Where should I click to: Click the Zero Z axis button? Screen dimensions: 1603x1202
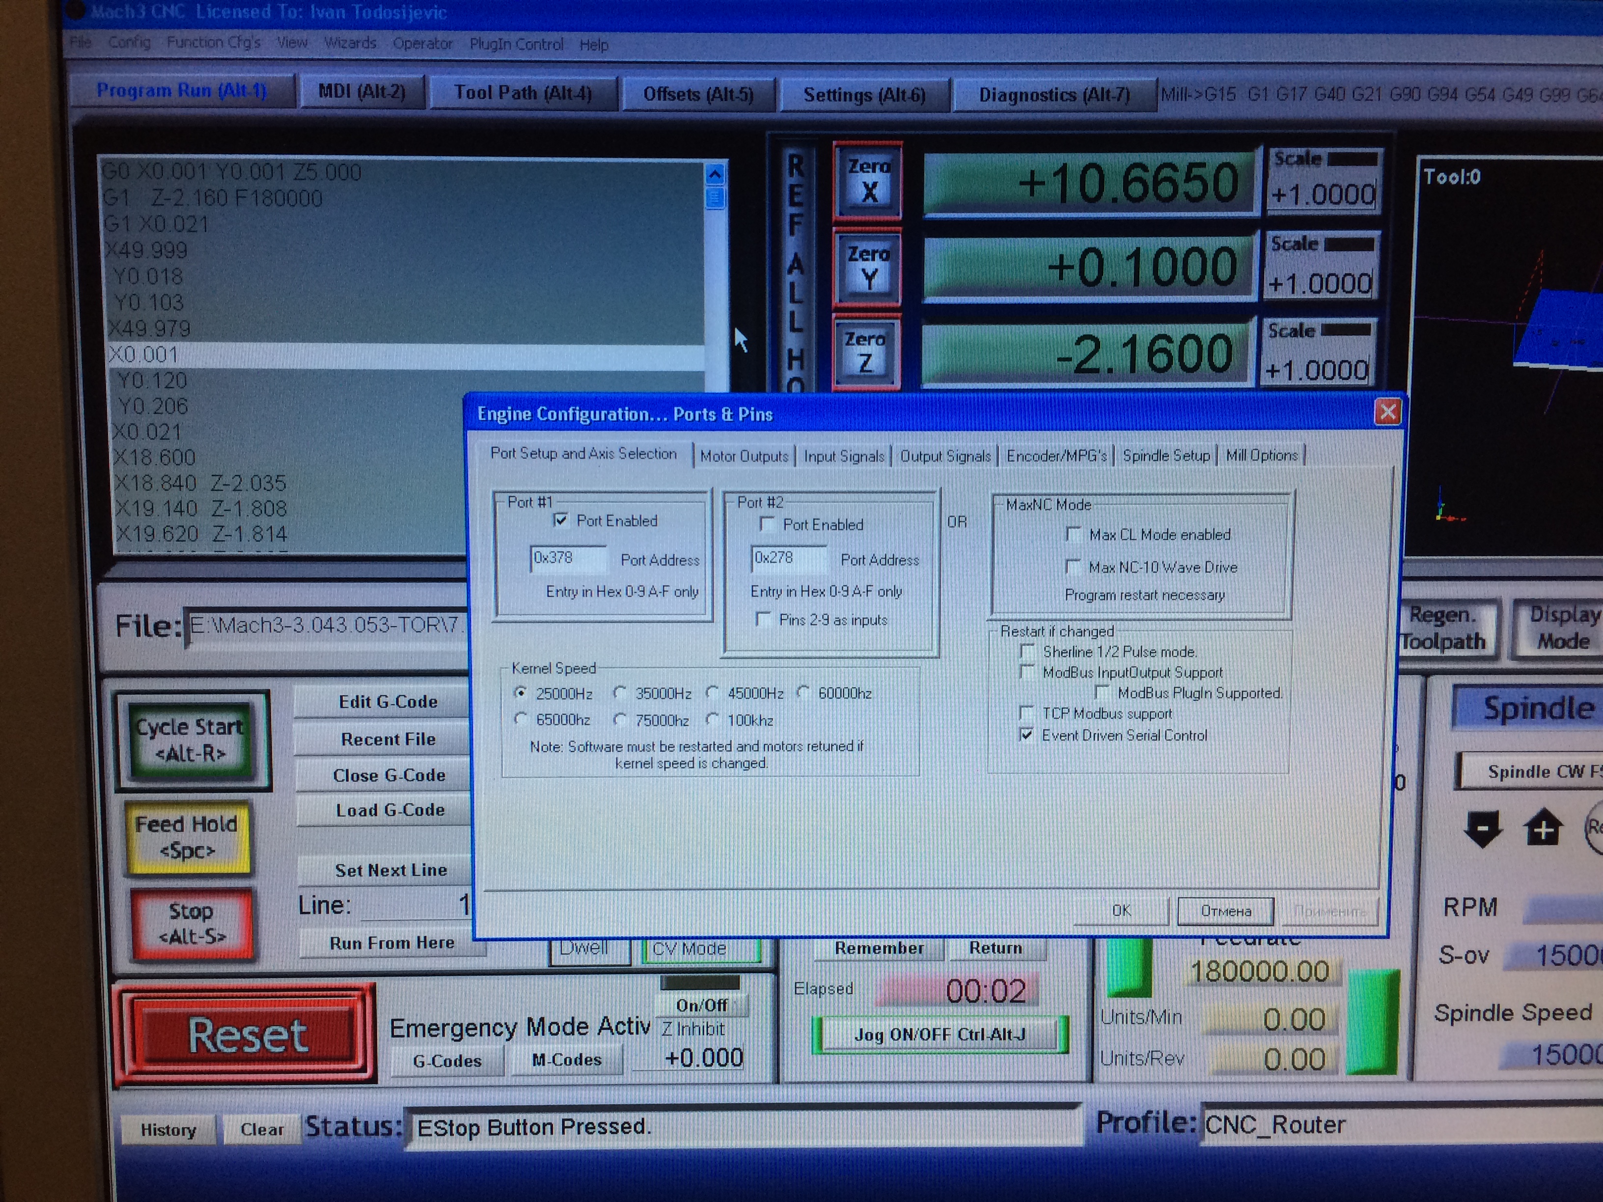[865, 351]
